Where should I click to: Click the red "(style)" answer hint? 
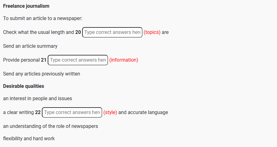tap(110, 112)
